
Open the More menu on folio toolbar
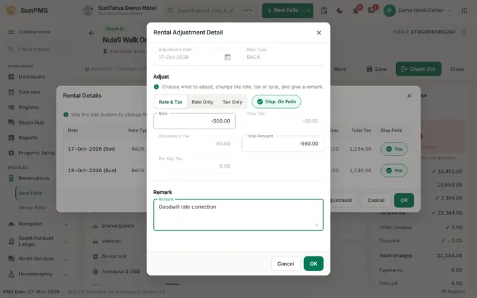click(340, 69)
